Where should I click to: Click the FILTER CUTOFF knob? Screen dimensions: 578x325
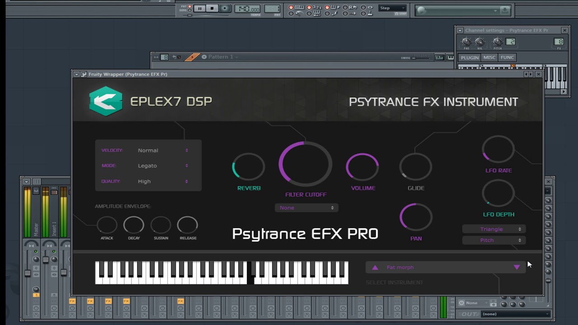click(x=306, y=164)
